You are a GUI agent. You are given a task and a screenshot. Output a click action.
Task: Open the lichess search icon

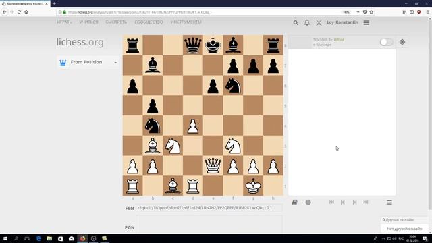296,22
